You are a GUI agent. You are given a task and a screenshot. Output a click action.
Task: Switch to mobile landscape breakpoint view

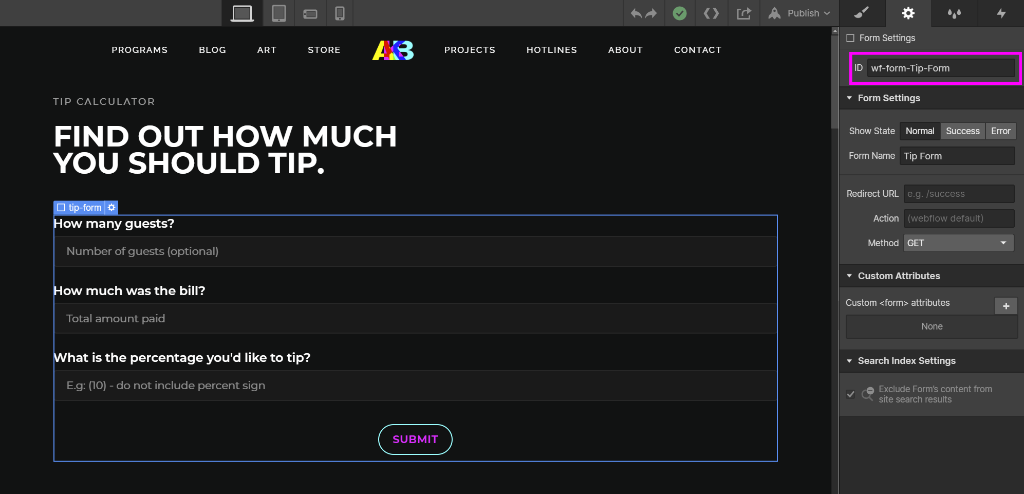pyautogui.click(x=310, y=13)
